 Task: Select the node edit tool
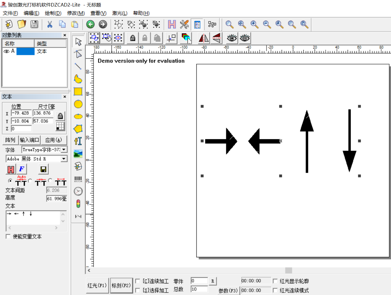pyautogui.click(x=78, y=54)
